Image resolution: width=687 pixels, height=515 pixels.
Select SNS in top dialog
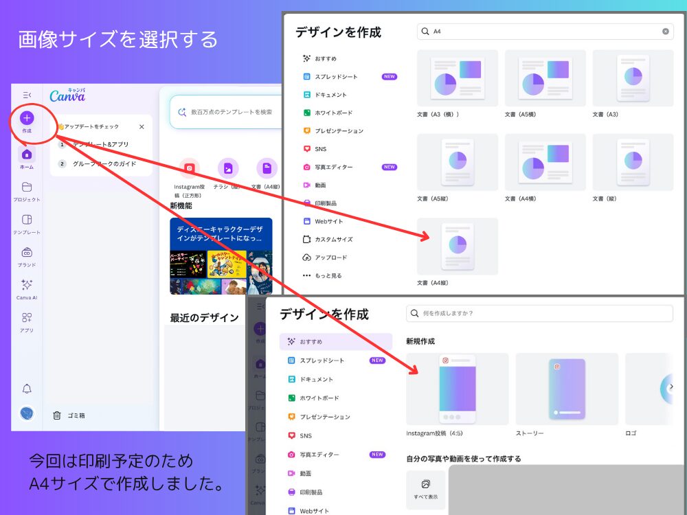[x=315, y=149]
